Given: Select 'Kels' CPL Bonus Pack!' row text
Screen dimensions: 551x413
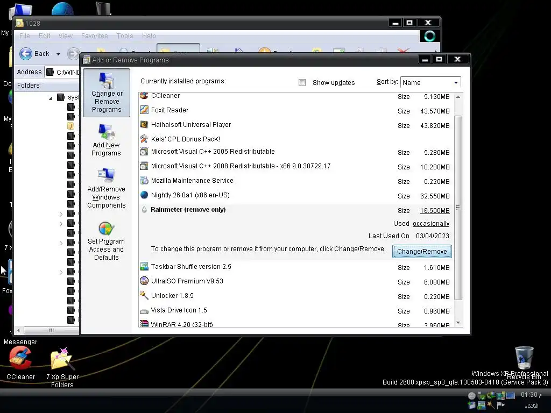Looking at the screenshot, I should [x=186, y=139].
